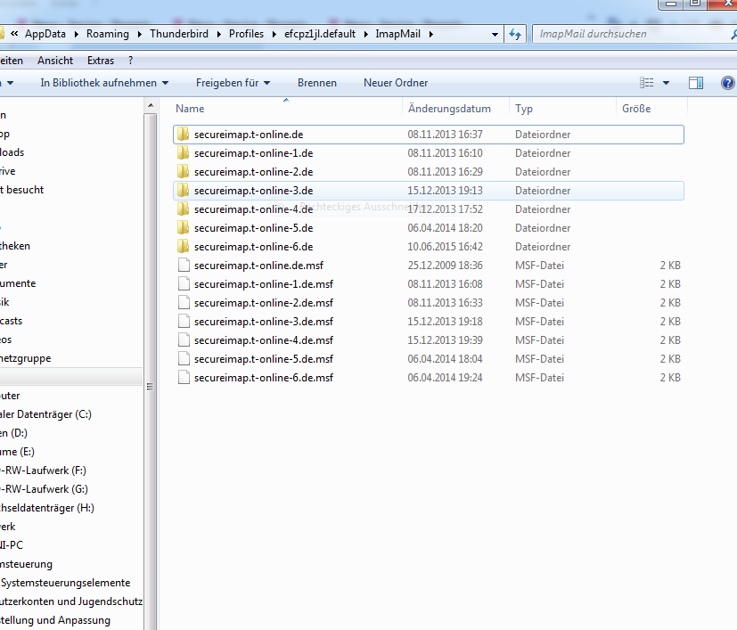
Task: Expand the efcpz1jl.default breadcrumb arrow
Action: [365, 35]
